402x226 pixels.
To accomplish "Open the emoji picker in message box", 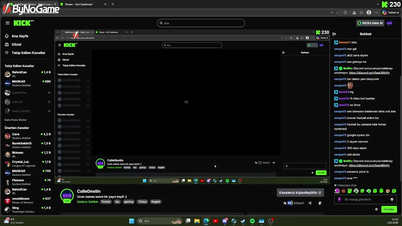I will (x=392, y=199).
